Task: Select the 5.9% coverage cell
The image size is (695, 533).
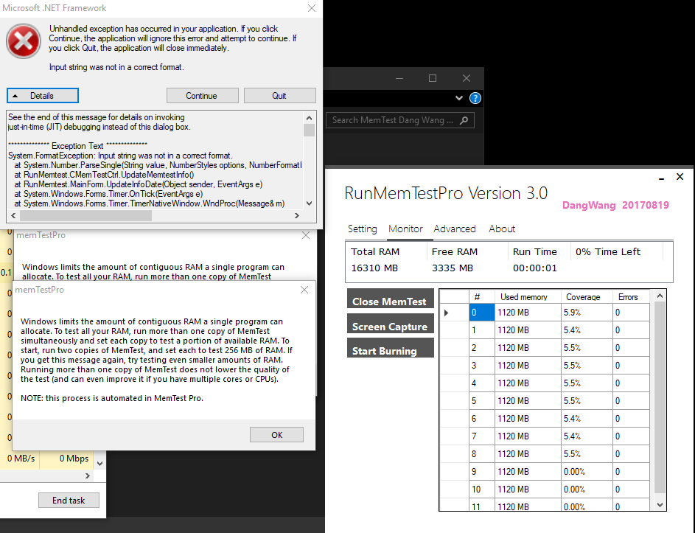Action: pyautogui.click(x=587, y=313)
